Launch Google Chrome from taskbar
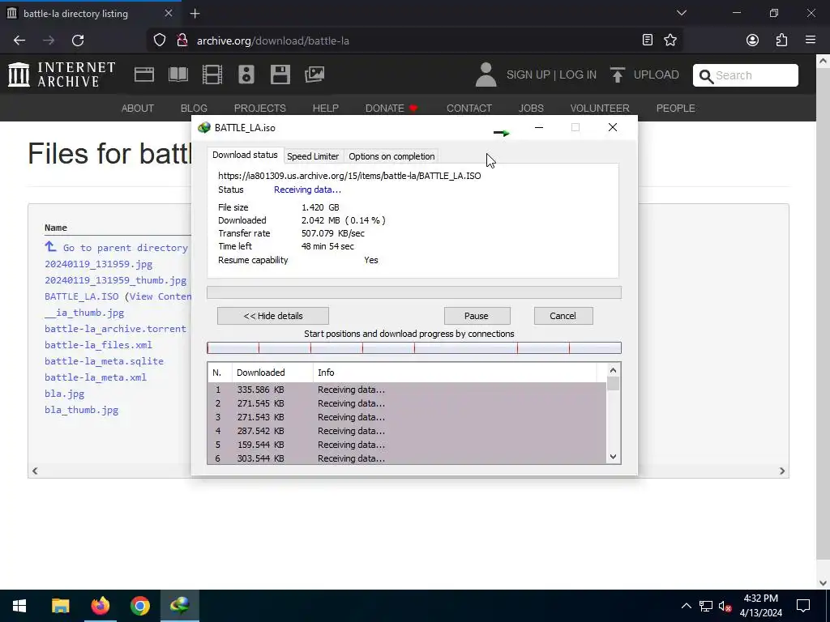The width and height of the screenshot is (830, 622). click(x=140, y=606)
